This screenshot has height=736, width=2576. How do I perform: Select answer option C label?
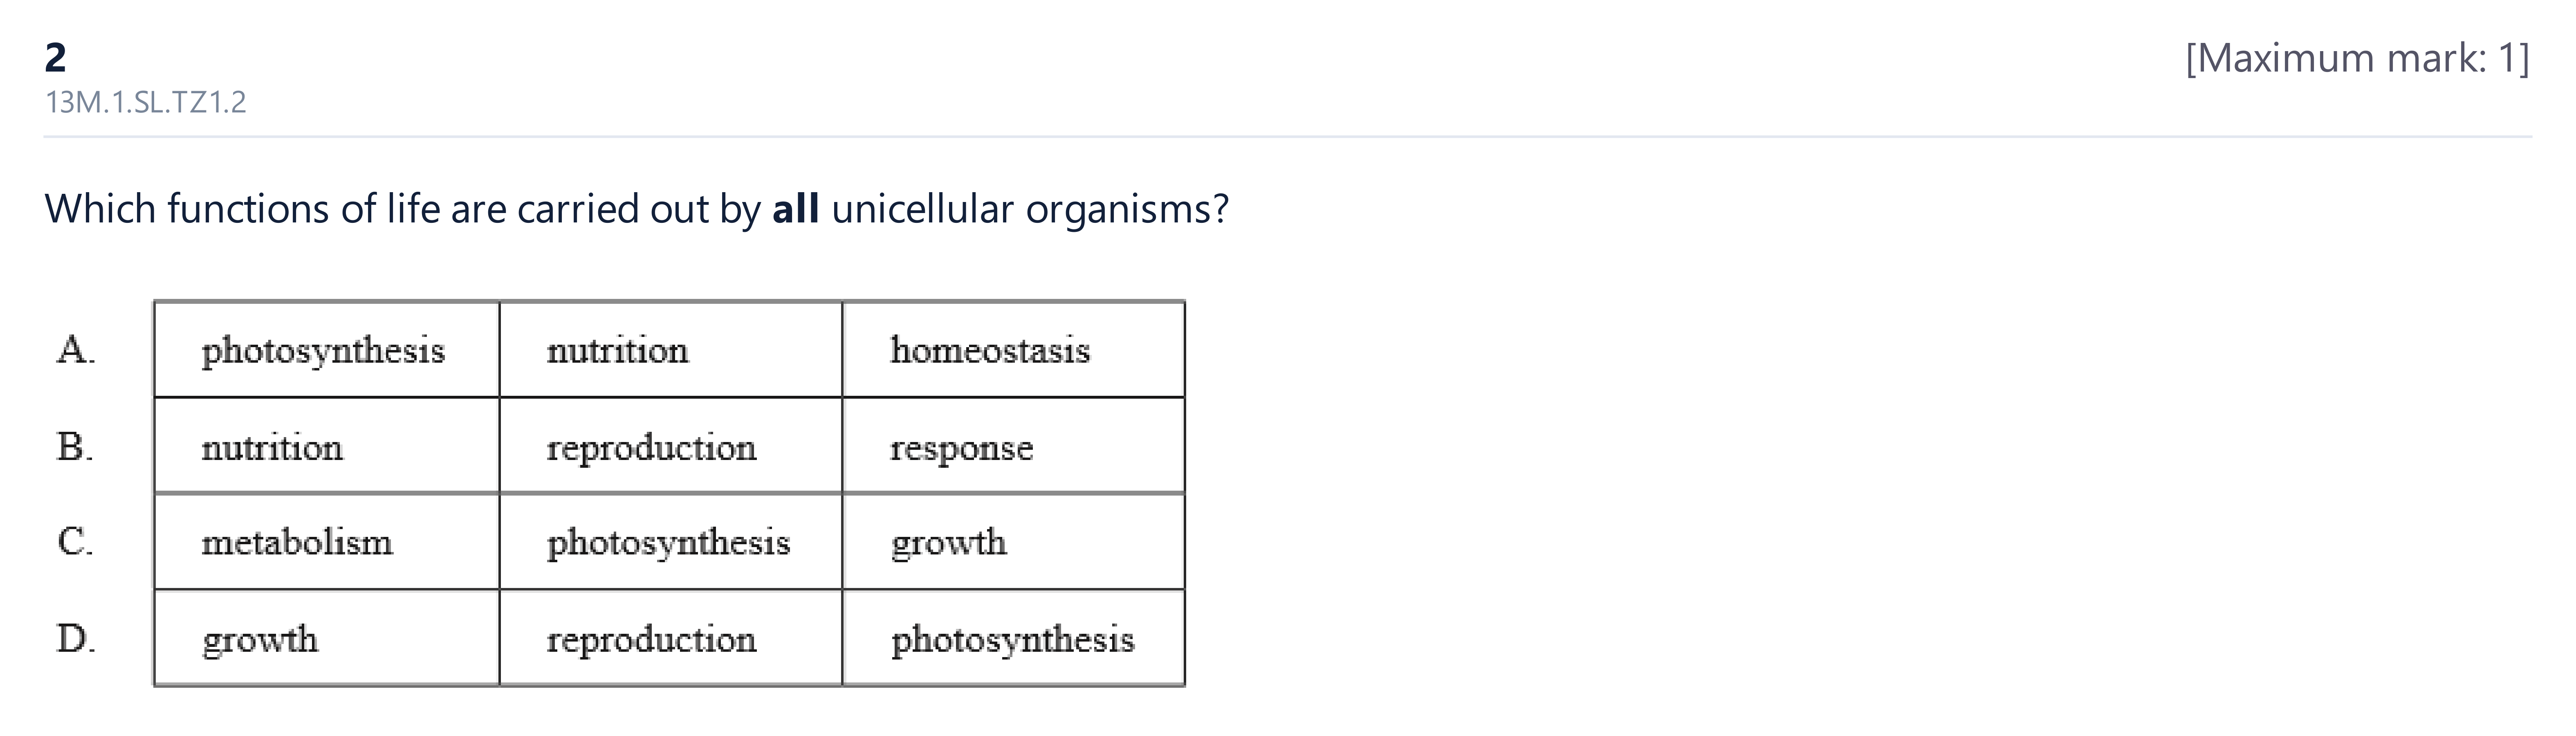[75, 541]
